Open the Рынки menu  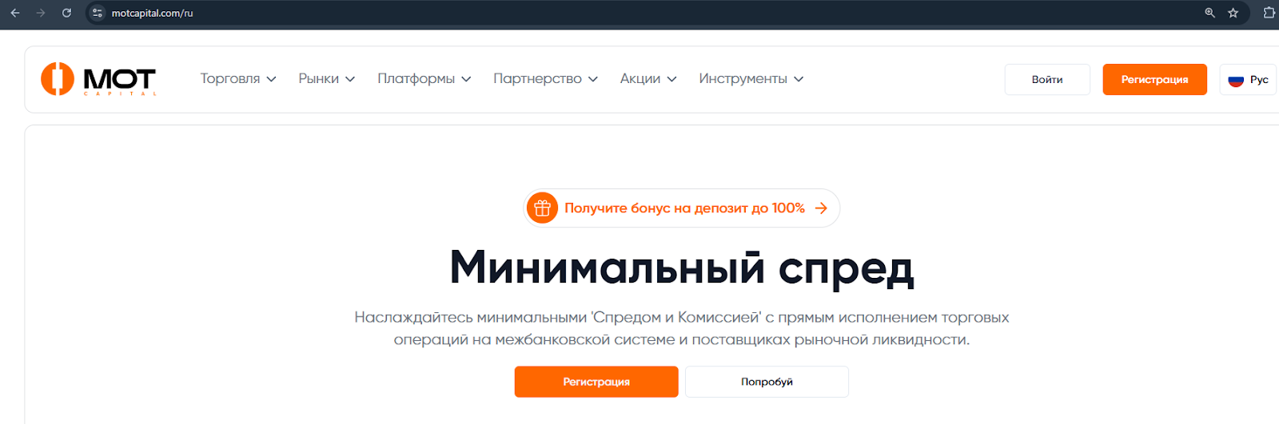(327, 78)
